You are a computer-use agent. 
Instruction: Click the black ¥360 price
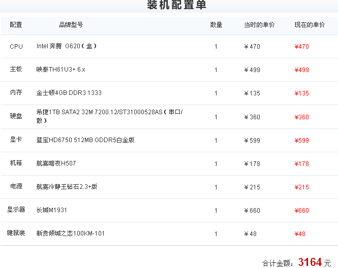252,117
